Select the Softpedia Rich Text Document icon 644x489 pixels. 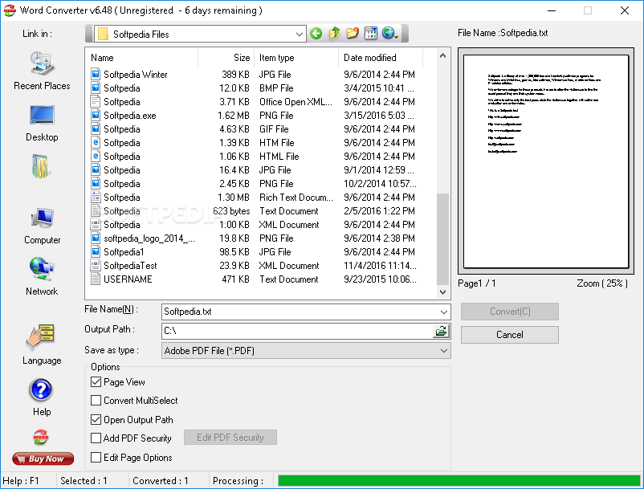(96, 197)
